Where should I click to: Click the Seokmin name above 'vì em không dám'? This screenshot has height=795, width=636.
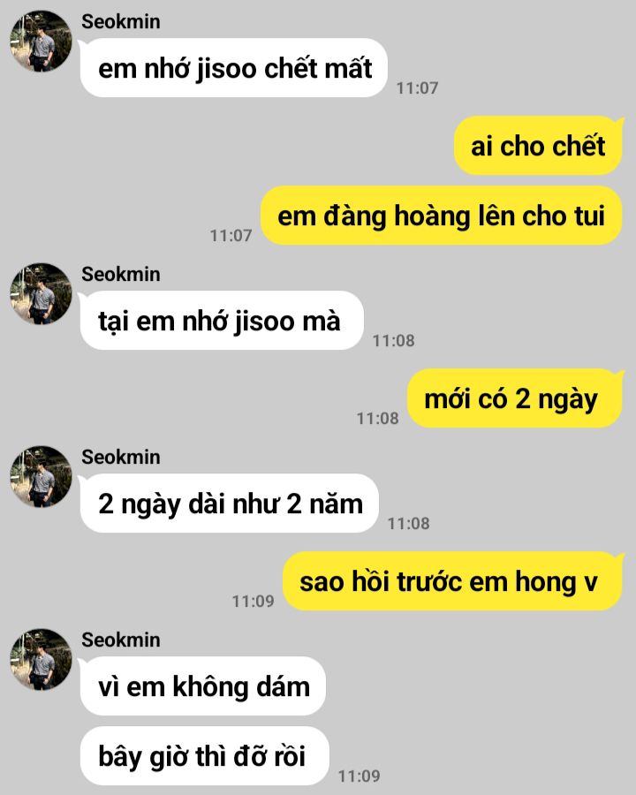pyautogui.click(x=121, y=640)
